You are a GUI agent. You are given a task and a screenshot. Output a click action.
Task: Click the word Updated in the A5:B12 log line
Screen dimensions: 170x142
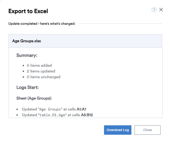[29, 115]
